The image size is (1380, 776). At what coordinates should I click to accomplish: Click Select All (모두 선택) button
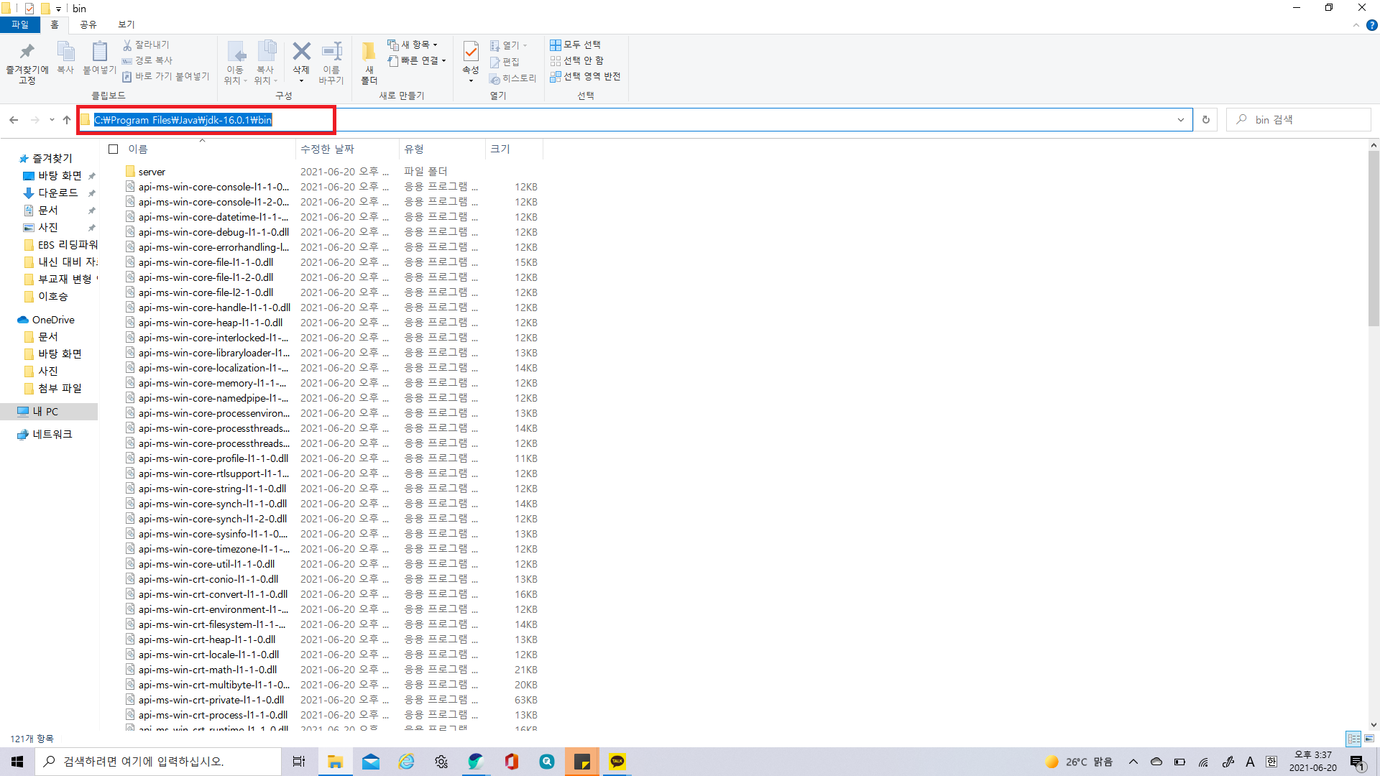coord(576,45)
